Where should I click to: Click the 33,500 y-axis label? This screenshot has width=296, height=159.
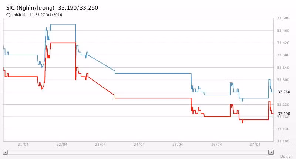point(283,18)
